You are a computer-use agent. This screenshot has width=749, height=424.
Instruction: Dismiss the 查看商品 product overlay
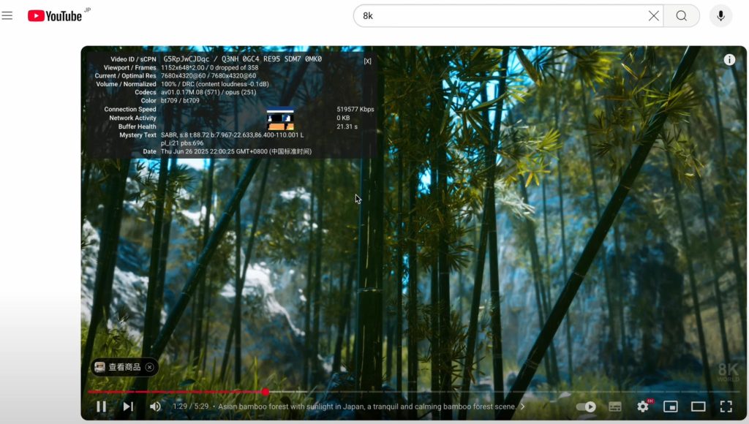click(x=149, y=367)
